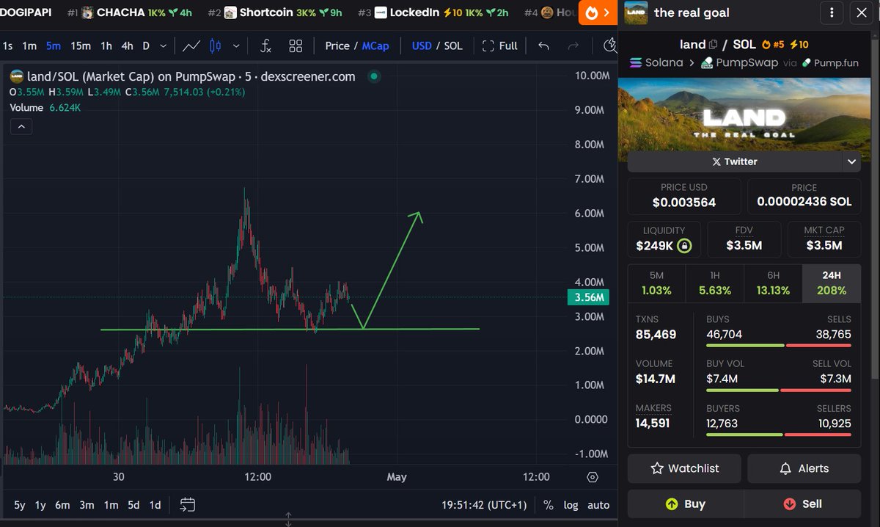Set chart range to 1d
Screen dimensions: 880x527
coord(155,505)
